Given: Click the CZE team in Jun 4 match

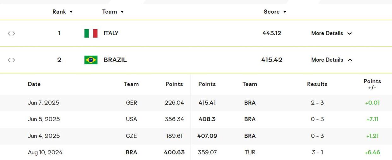Looking at the screenshot, I should (131, 136).
